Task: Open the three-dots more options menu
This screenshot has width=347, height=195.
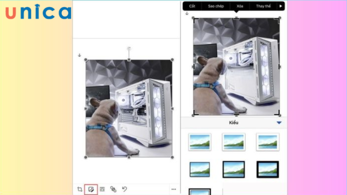Action: [174, 189]
